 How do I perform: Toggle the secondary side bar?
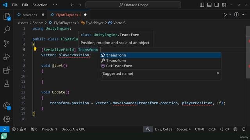216,5
